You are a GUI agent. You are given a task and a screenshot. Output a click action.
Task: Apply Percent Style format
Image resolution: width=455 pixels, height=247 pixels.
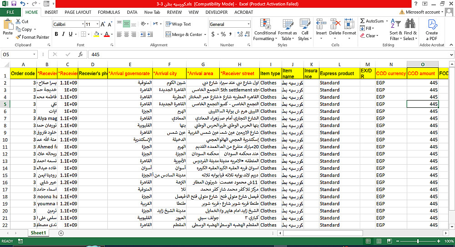(223, 34)
